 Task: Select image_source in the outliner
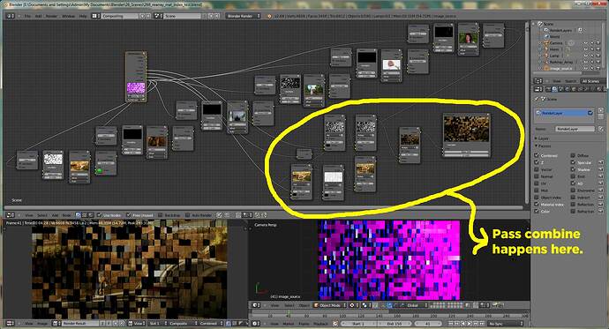[x=560, y=68]
